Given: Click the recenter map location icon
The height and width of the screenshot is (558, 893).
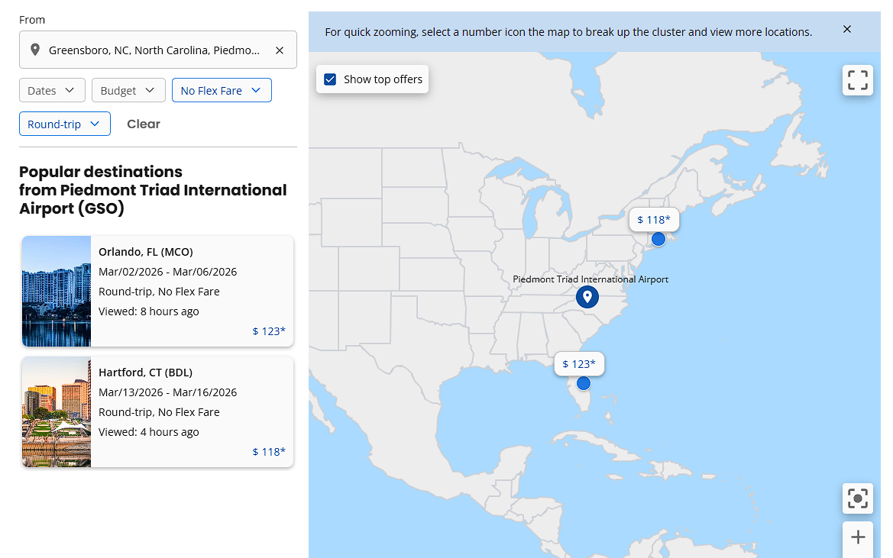Looking at the screenshot, I should [x=858, y=498].
